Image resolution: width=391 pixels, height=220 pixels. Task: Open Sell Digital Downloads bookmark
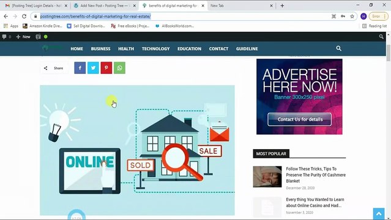point(86,26)
